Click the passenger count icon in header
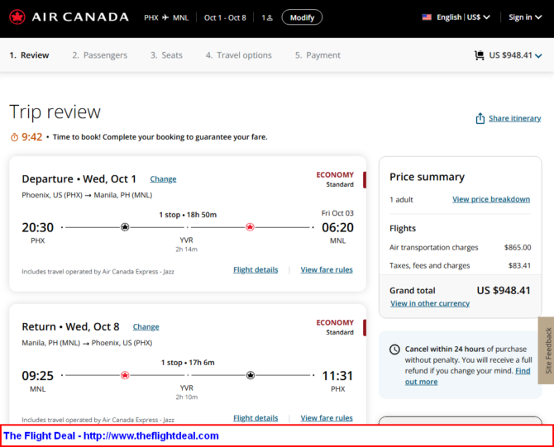 coord(270,17)
